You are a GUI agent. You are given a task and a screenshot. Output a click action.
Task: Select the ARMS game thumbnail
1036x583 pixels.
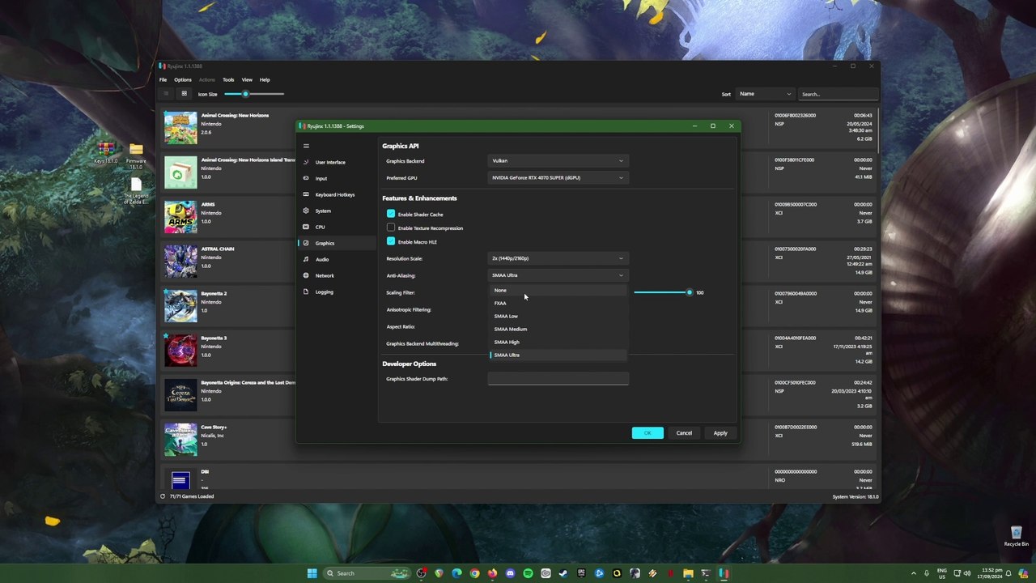[180, 217]
